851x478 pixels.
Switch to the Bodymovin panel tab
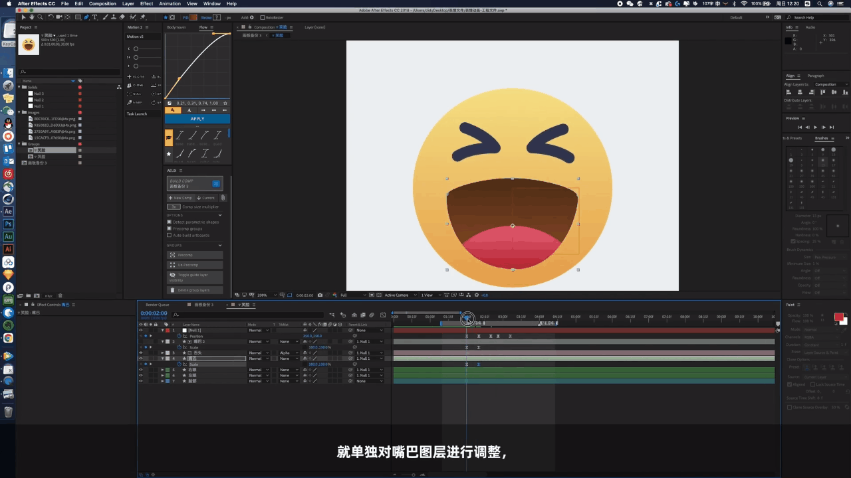point(176,27)
